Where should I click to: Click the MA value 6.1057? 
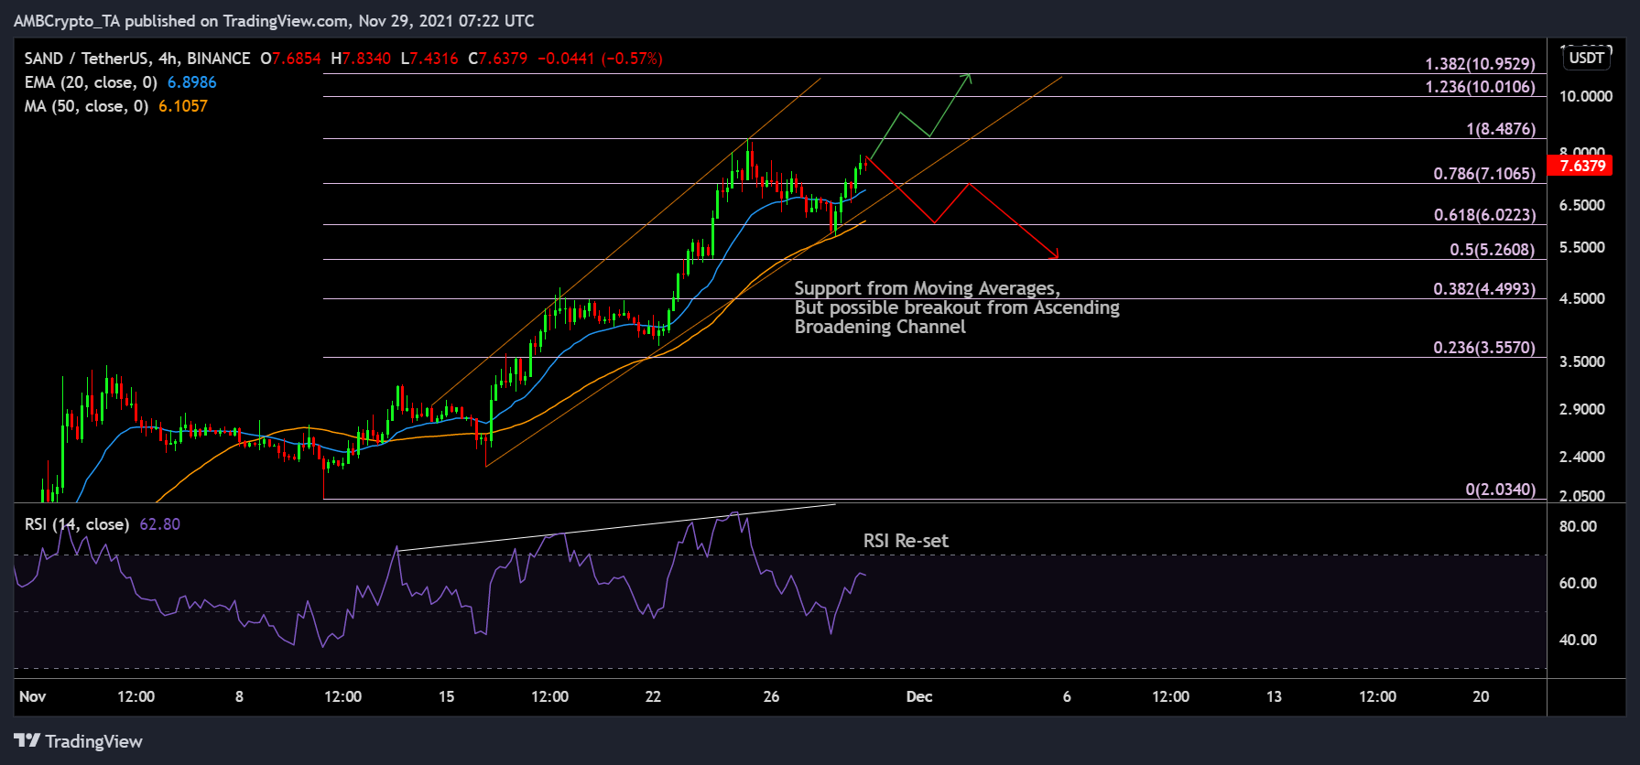[x=183, y=106]
